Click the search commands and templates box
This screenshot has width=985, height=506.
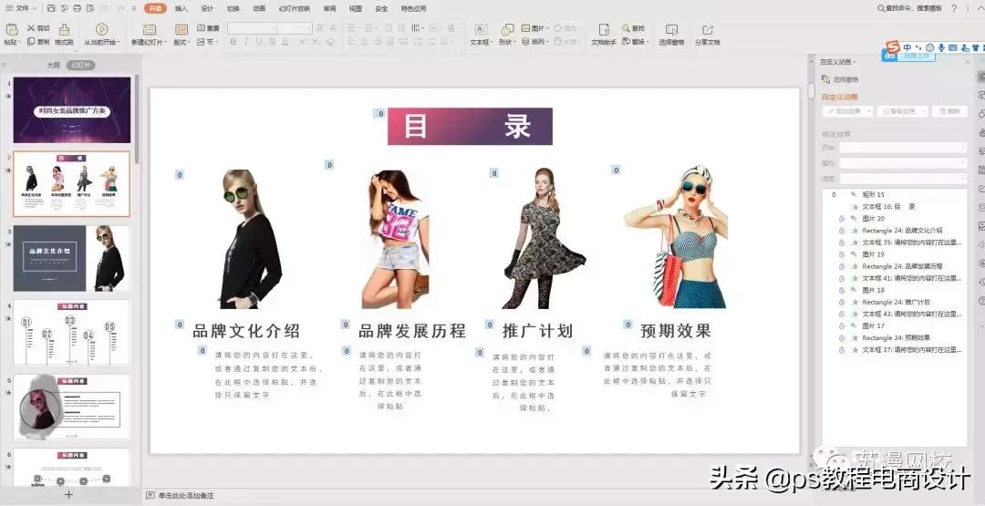909,8
